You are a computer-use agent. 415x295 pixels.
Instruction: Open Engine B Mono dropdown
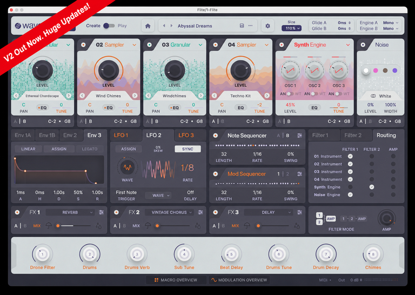[391, 29]
